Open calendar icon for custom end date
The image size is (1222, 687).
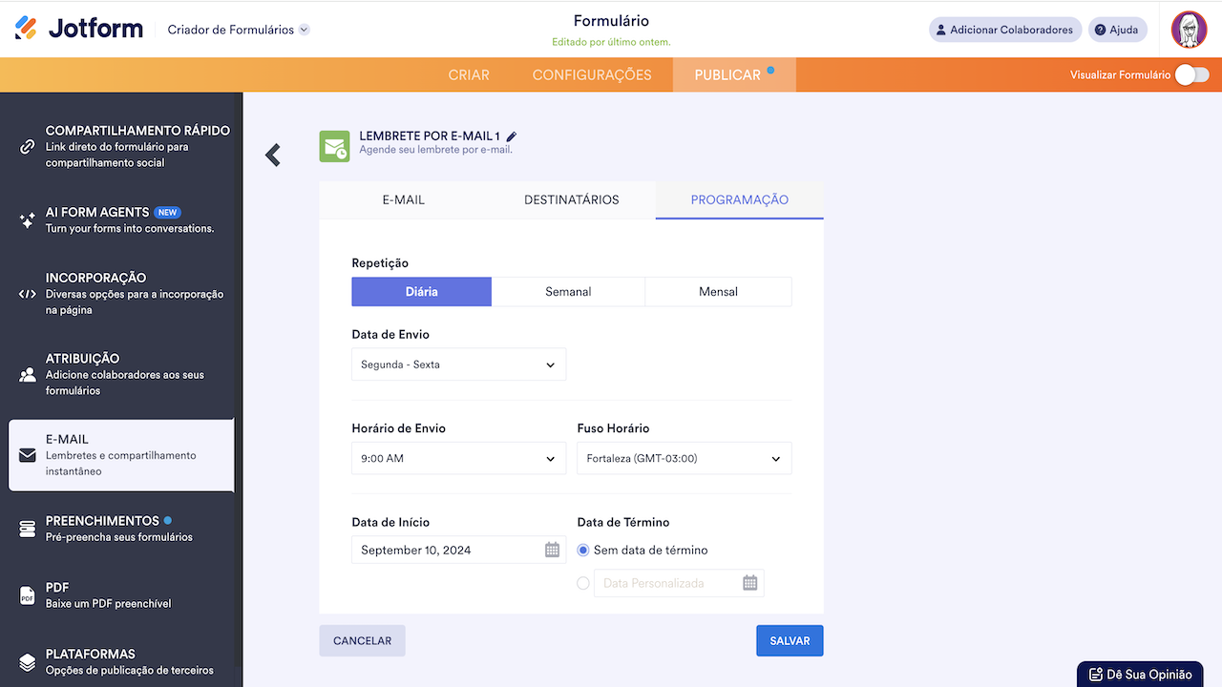tap(749, 583)
